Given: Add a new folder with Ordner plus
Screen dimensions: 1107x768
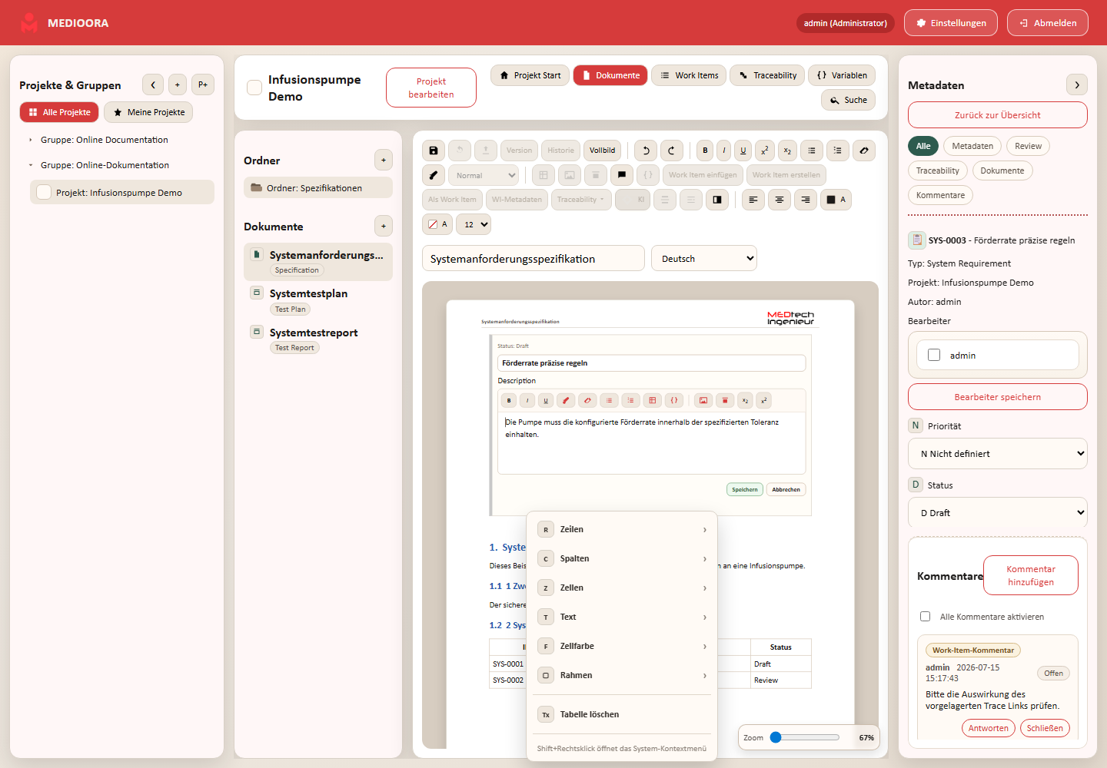Looking at the screenshot, I should [x=384, y=160].
